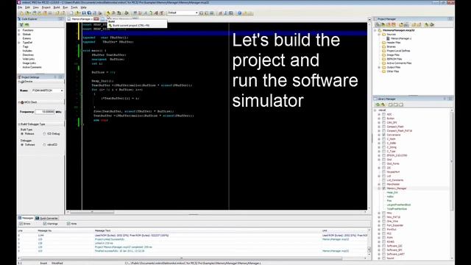Select the Release build type radio button

(x=22, y=134)
